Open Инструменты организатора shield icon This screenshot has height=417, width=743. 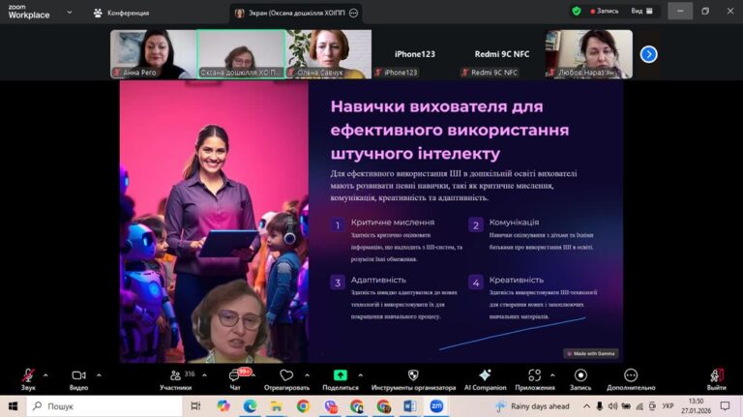(x=413, y=375)
